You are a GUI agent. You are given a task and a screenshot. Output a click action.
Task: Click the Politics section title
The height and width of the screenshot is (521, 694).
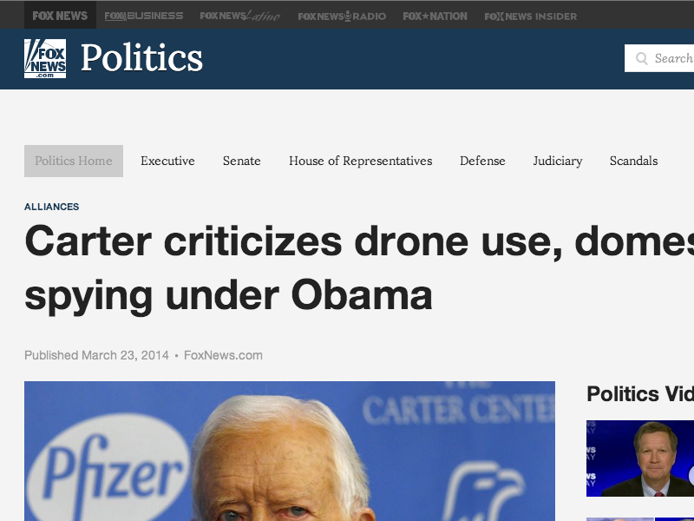141,59
